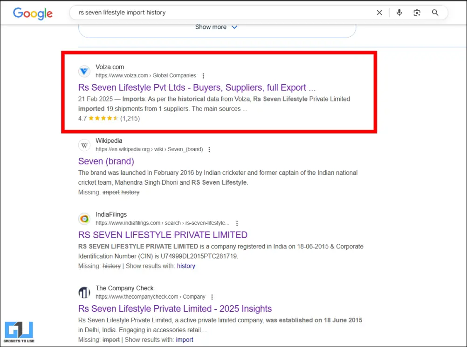Click the thecompanycheck.com breadcrumb URL

click(x=151, y=297)
